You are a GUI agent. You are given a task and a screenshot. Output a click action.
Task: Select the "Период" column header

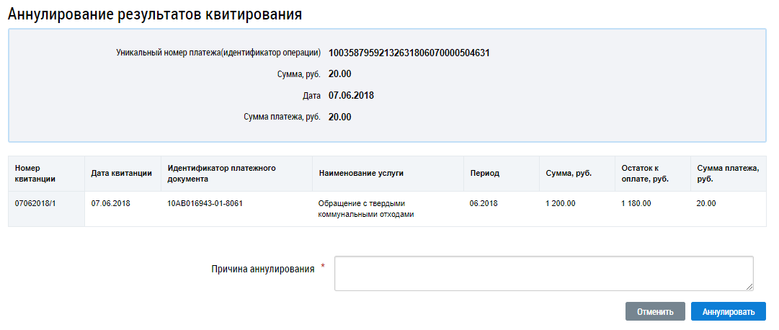click(484, 173)
